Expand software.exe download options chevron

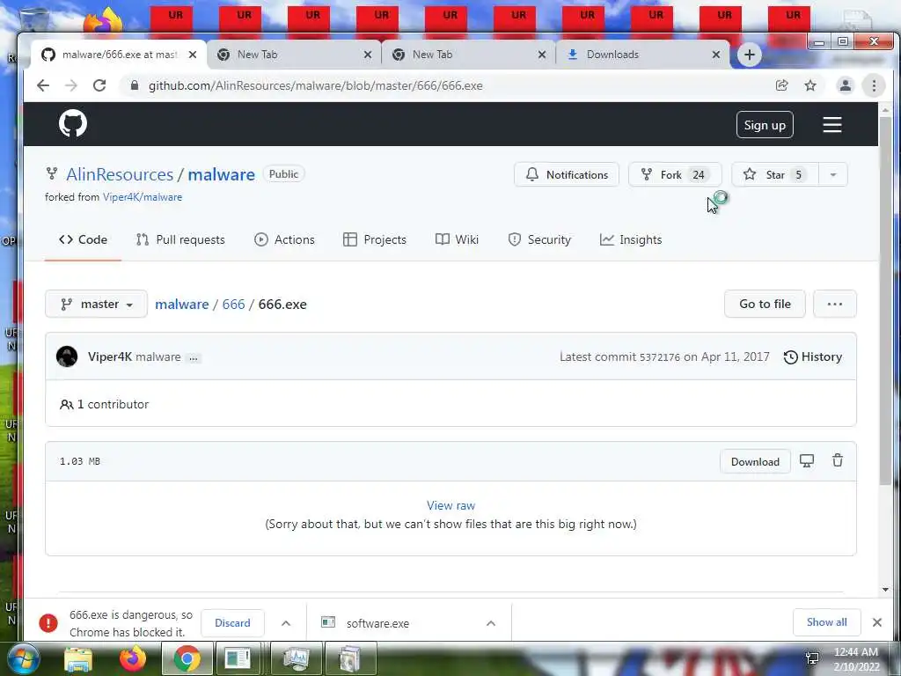pos(491,623)
